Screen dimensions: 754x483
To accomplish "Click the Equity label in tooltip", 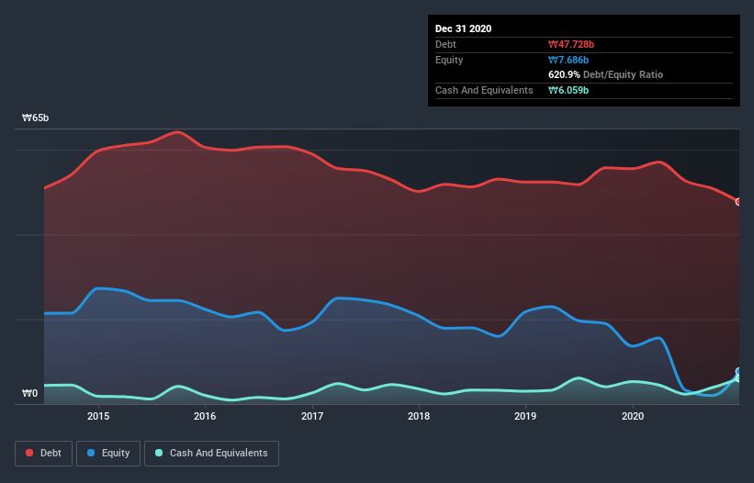I will [x=449, y=60].
